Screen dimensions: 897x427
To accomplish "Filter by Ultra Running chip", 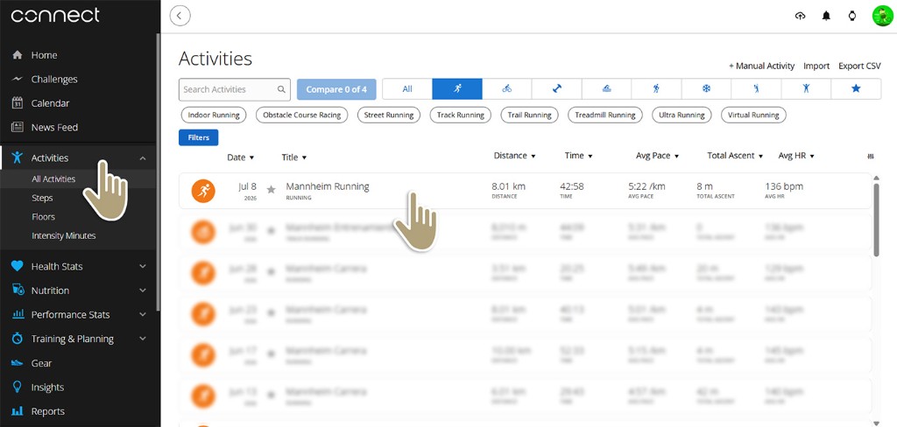I will click(682, 115).
